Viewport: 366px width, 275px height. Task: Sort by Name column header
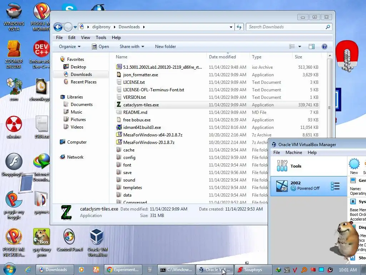tap(160, 57)
